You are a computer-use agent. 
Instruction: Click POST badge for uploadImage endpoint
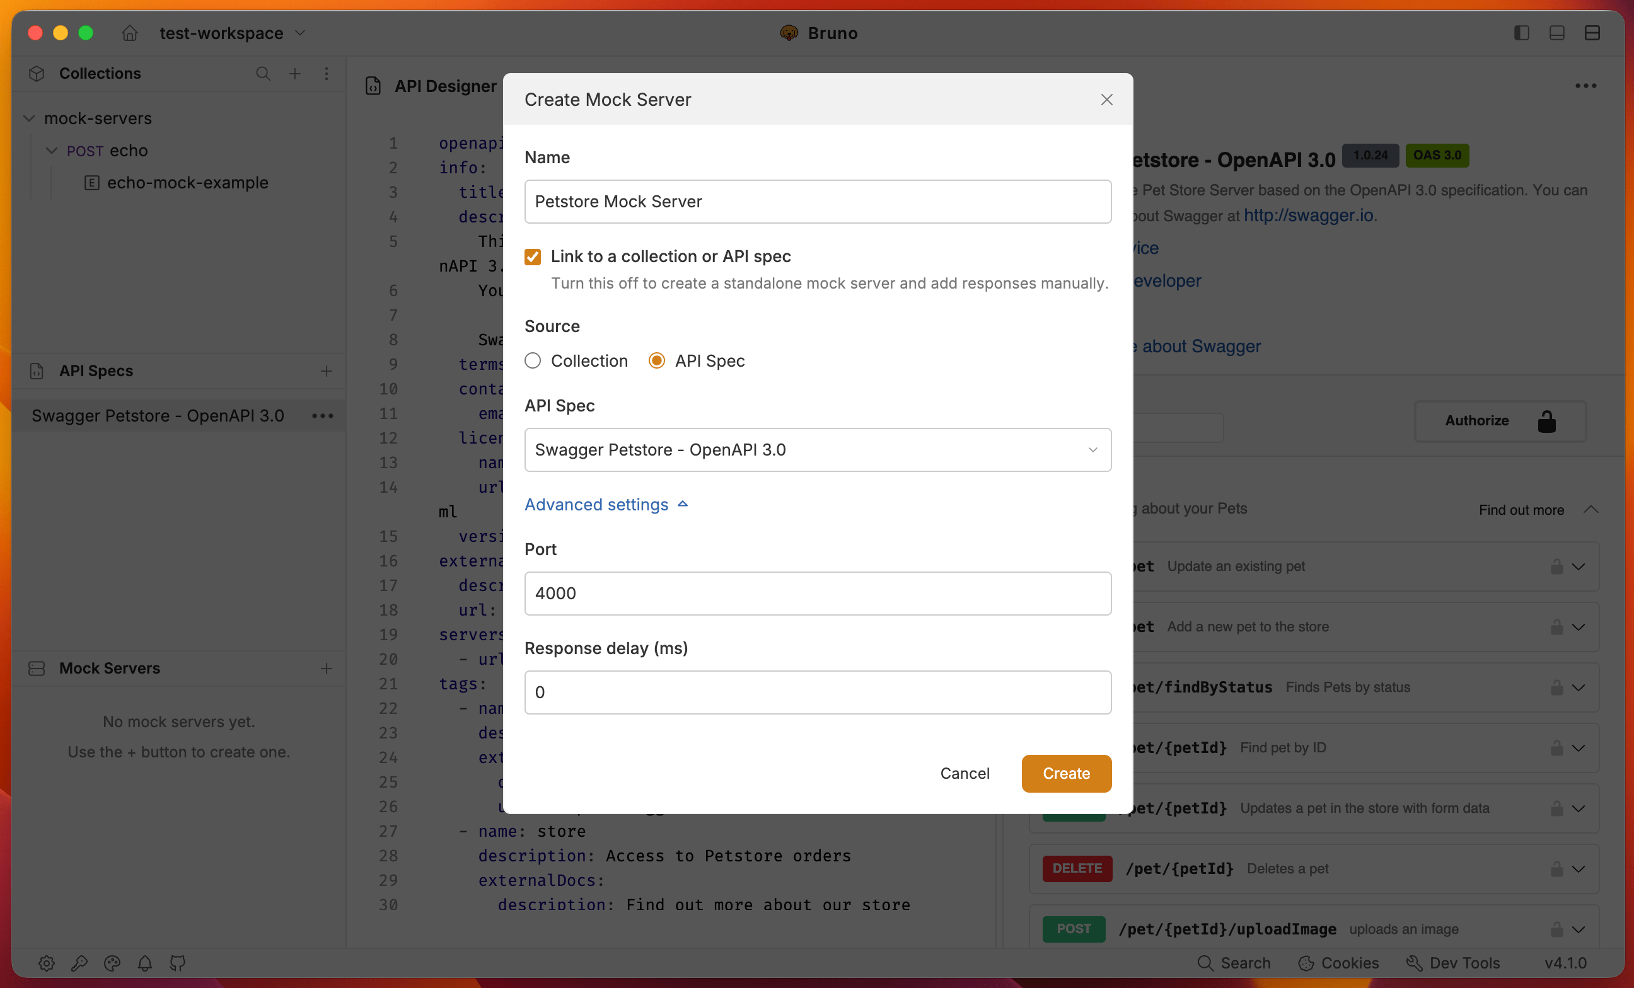pos(1074,929)
